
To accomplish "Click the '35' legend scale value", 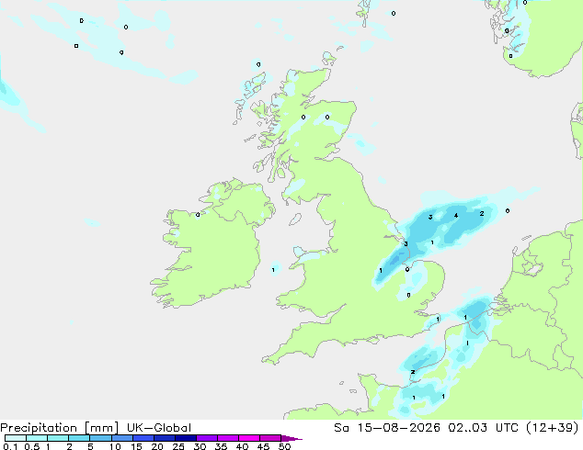I will 221,446.
